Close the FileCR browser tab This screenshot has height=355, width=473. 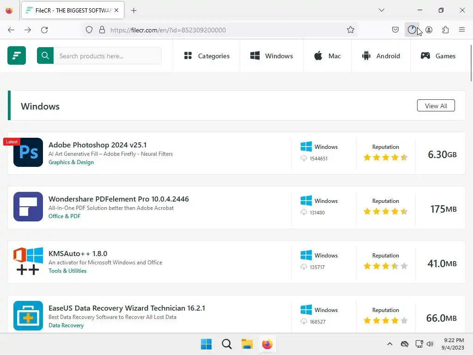[116, 10]
